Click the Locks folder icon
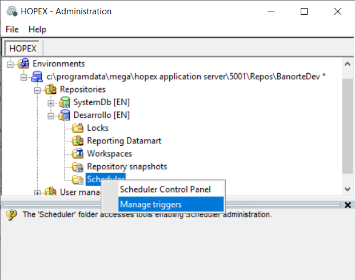355x280 pixels. [78, 128]
